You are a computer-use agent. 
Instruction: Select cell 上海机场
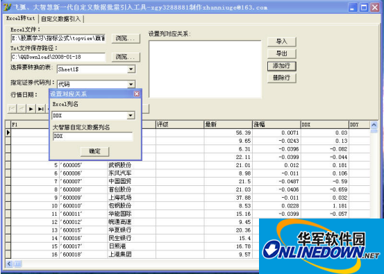[x=131, y=198]
